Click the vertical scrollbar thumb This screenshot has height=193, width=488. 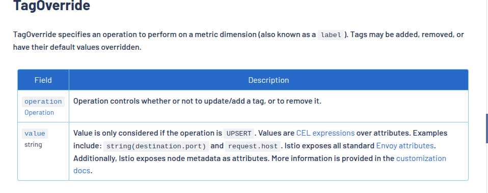point(487,128)
